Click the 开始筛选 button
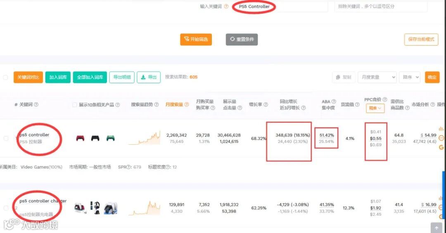446x233 pixels. 196,39
